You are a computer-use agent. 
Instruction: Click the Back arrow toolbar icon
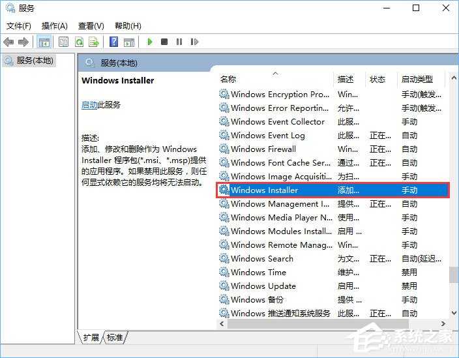click(8, 42)
